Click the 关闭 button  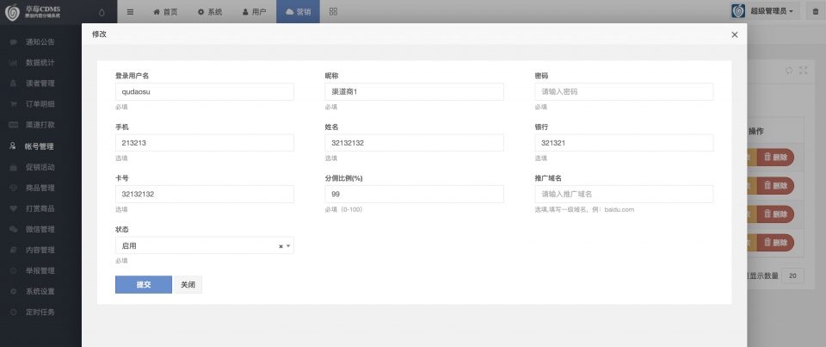(188, 285)
